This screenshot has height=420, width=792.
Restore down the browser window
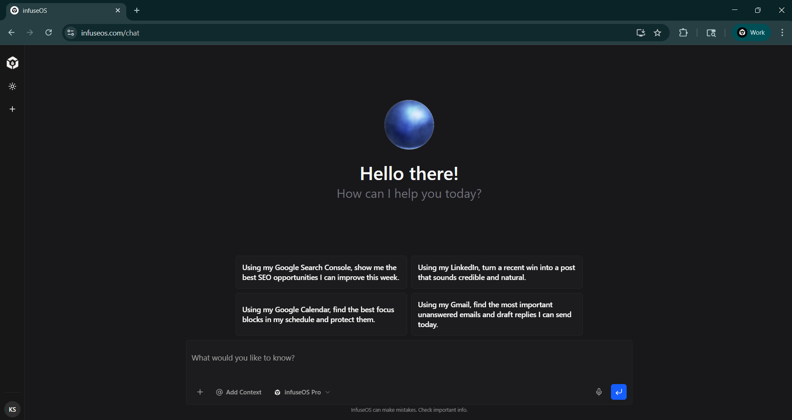(758, 10)
